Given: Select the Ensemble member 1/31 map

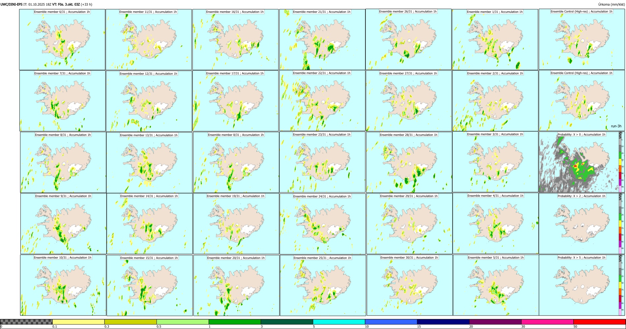Looking at the screenshot, I should (x=495, y=39).
